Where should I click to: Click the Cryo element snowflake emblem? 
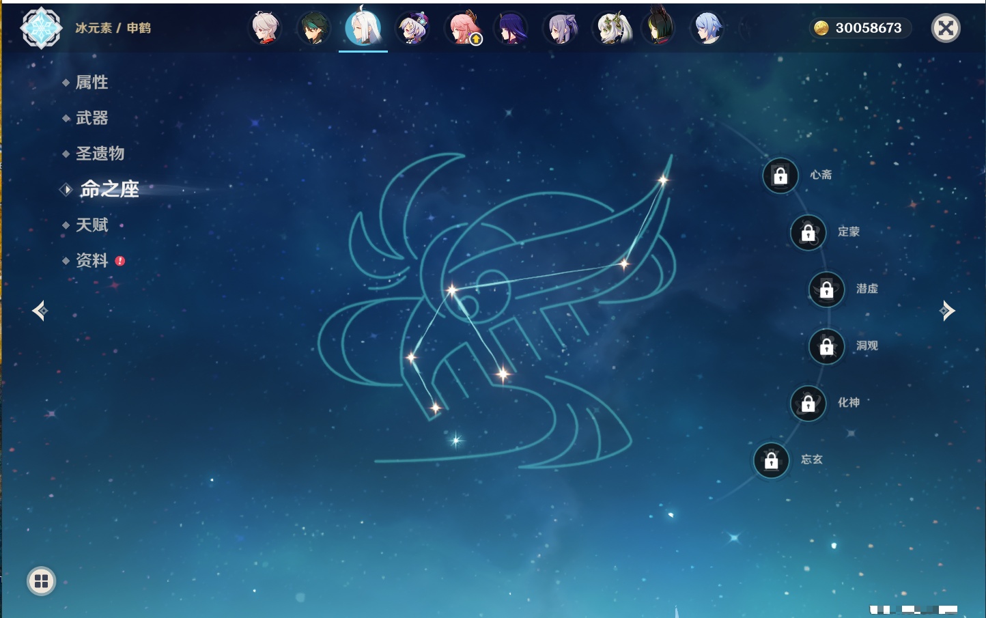[41, 28]
